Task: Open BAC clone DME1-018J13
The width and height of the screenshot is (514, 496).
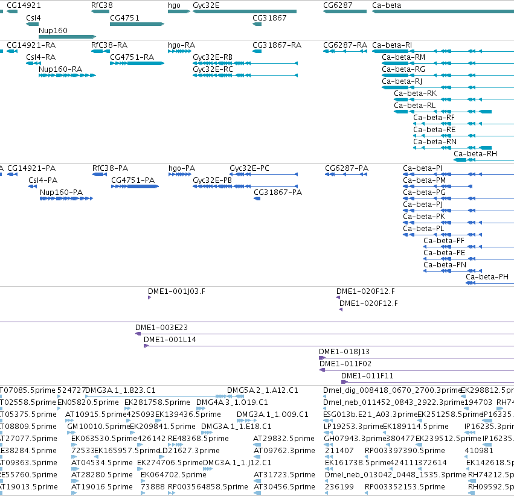Action: click(x=344, y=352)
